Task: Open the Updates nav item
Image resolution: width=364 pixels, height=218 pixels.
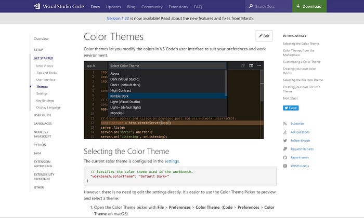Action: coord(113,7)
